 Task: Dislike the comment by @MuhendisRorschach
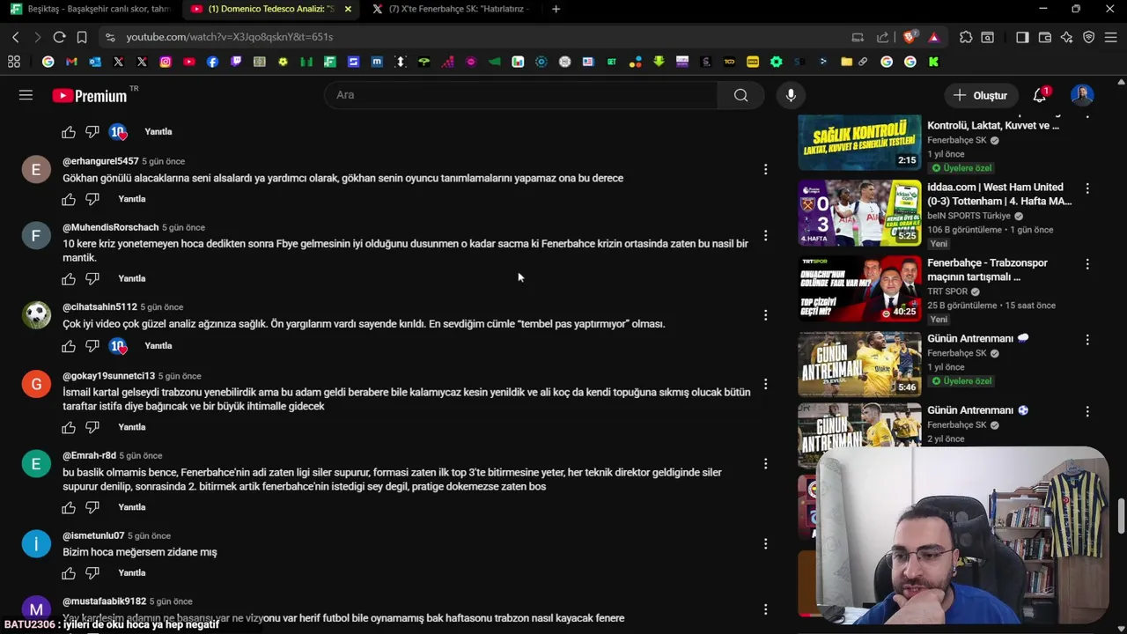[92, 279]
